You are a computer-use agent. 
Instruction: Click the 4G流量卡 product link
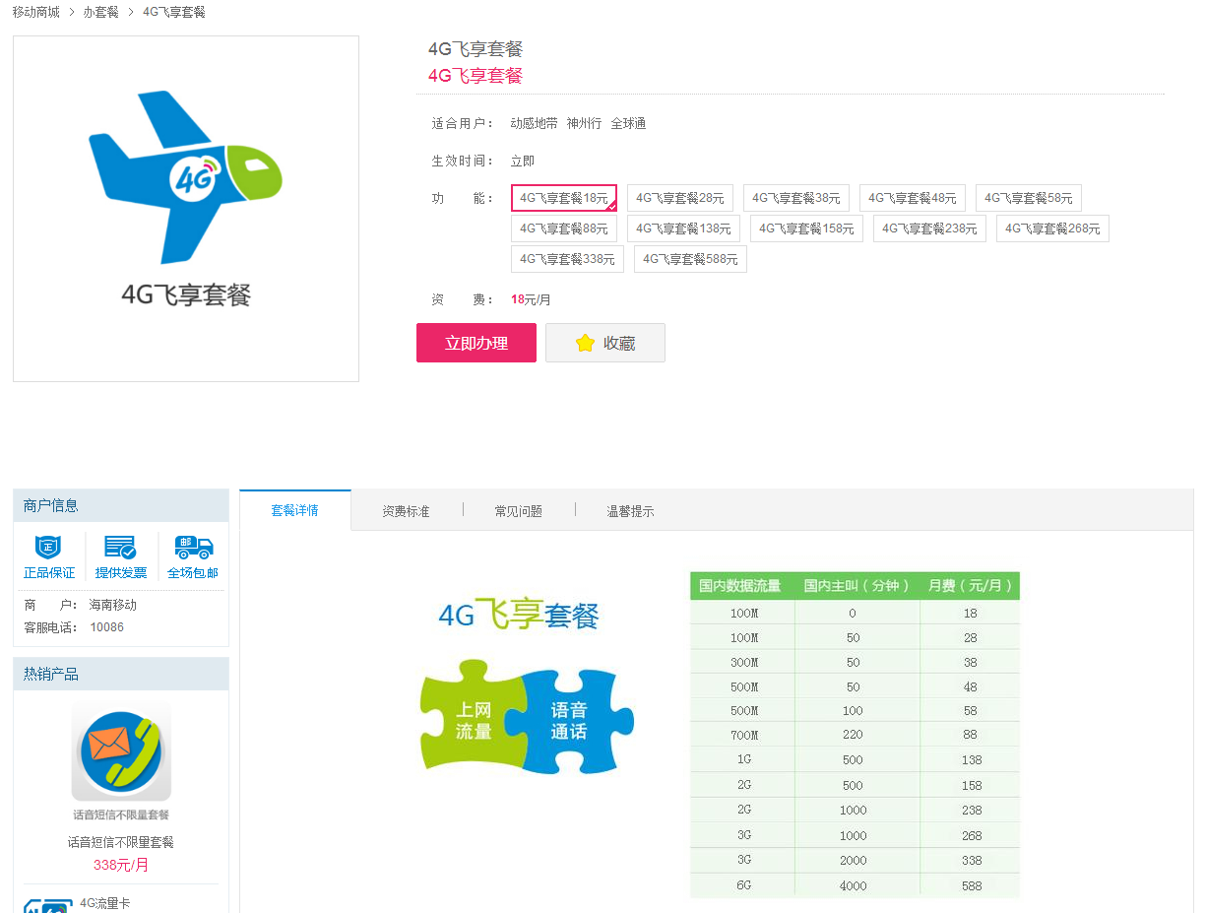click(104, 903)
